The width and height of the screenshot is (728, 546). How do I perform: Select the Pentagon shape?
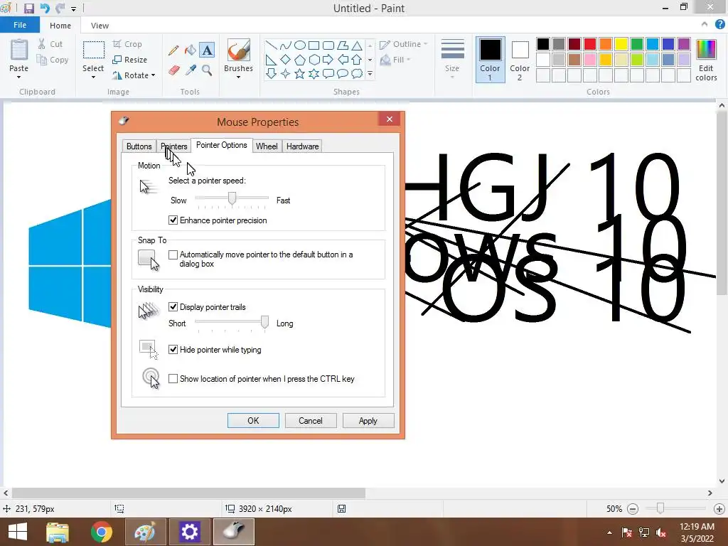pos(300,60)
